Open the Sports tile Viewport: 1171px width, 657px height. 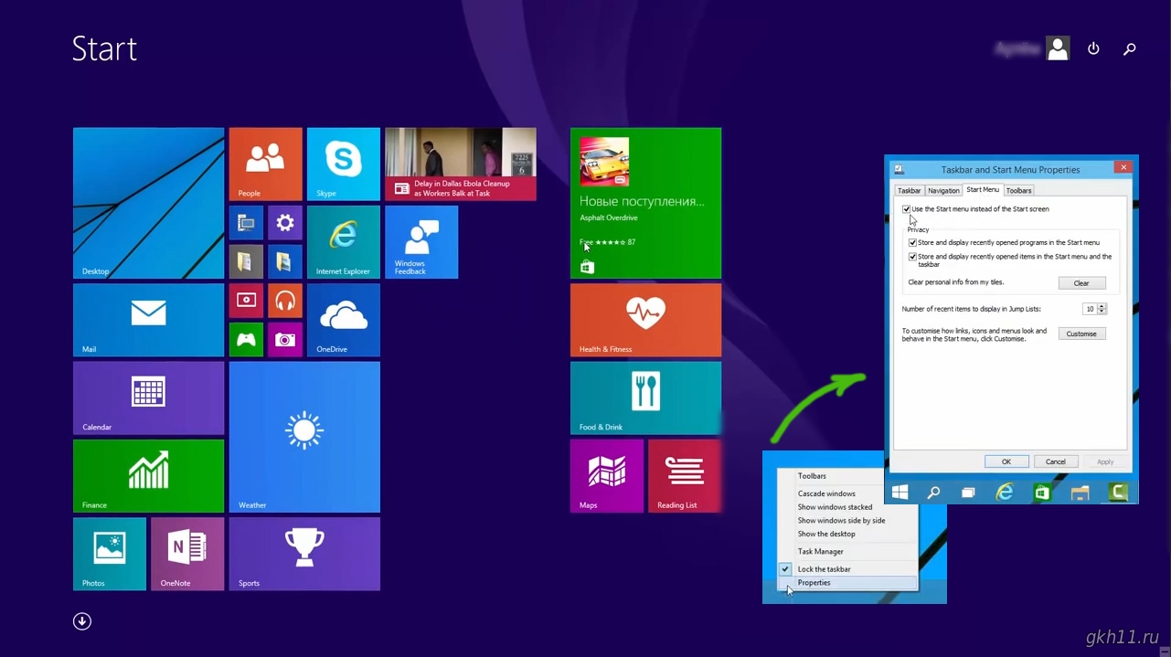coord(304,554)
